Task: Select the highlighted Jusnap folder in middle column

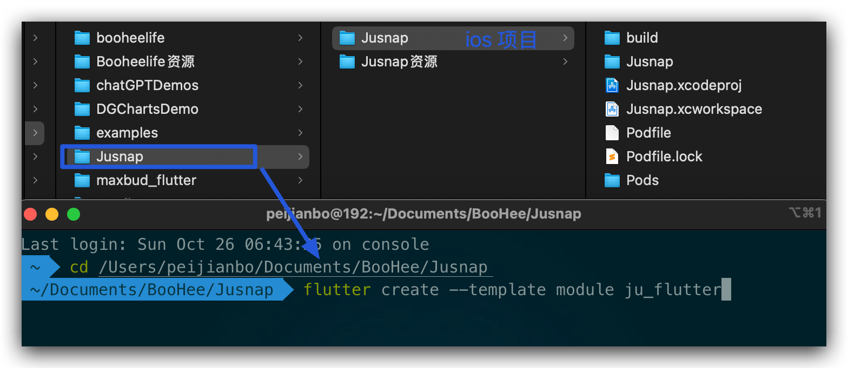Action: tap(385, 38)
